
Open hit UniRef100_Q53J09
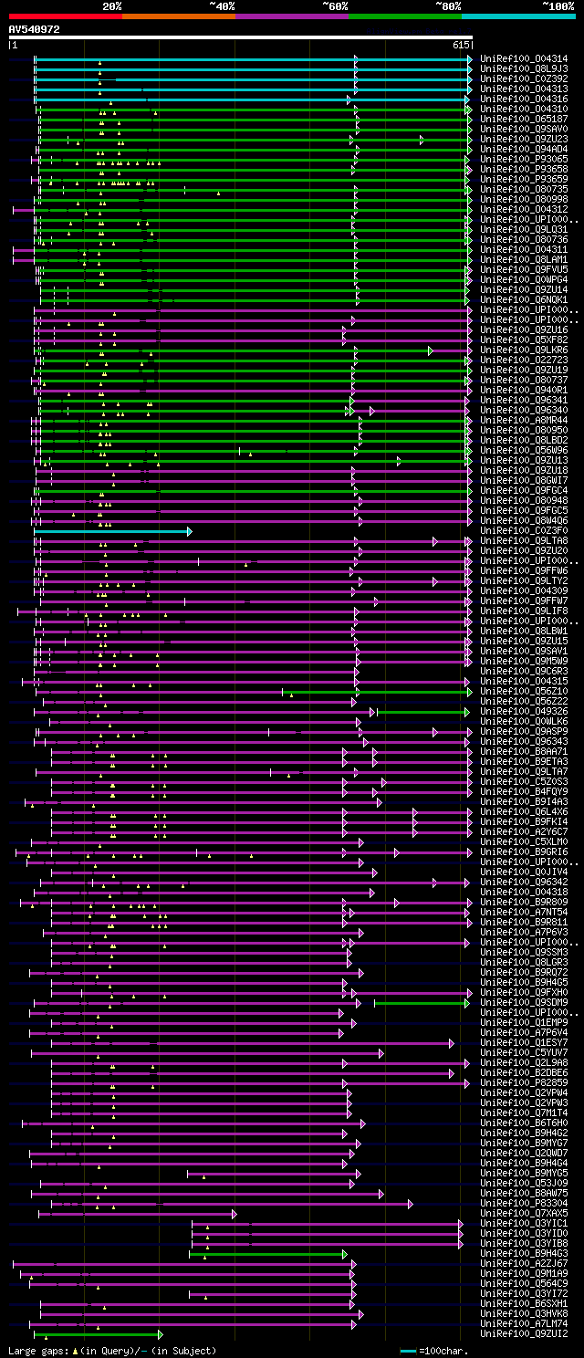pyautogui.click(x=524, y=1184)
